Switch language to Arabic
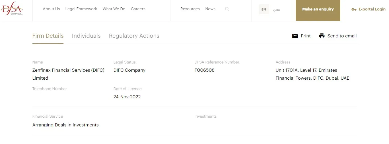The height and width of the screenshot is (144, 389). tap(277, 9)
